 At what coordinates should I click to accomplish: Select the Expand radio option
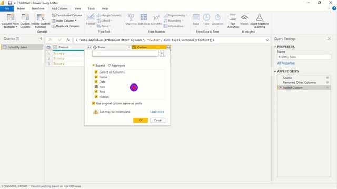(x=94, y=65)
